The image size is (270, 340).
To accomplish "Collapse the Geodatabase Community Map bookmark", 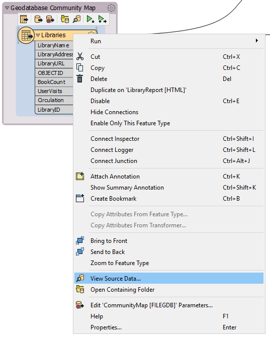I will (7, 8).
